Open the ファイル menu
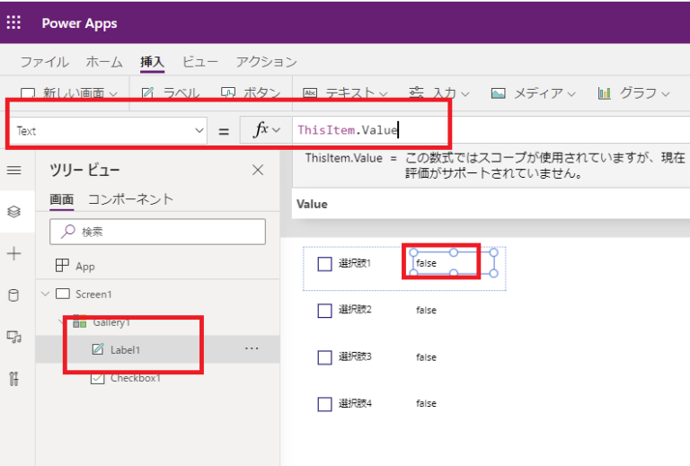 [x=44, y=62]
